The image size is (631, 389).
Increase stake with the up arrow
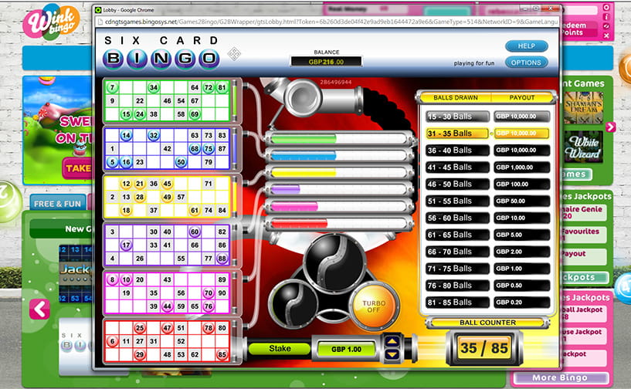392,342
